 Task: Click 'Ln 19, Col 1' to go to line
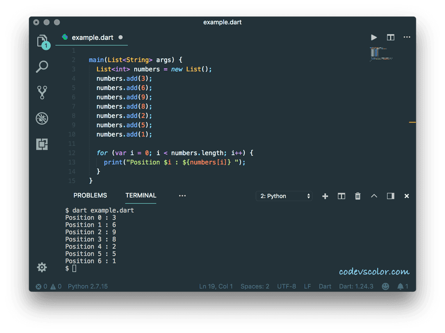pos(216,286)
